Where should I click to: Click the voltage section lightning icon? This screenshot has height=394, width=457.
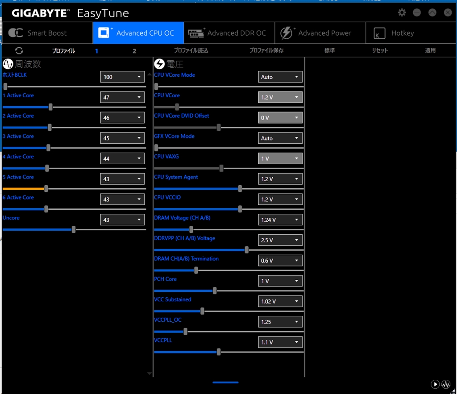(159, 64)
